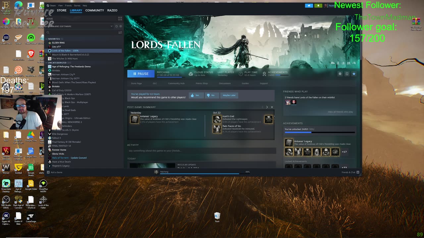Show the +17 more unlocked achievements
Screen dimensions: 424x238
[344, 152]
